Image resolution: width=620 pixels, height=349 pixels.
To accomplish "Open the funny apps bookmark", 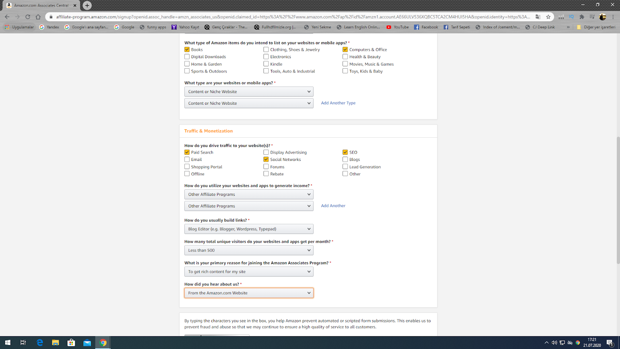I will click(x=153, y=27).
